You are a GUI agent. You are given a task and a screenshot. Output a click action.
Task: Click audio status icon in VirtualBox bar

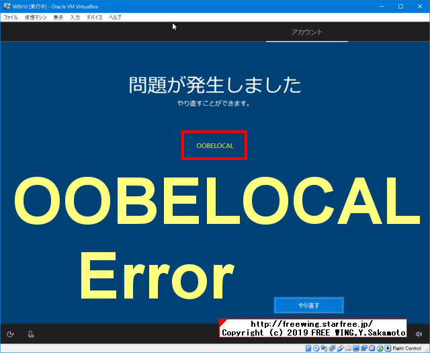[x=324, y=348]
